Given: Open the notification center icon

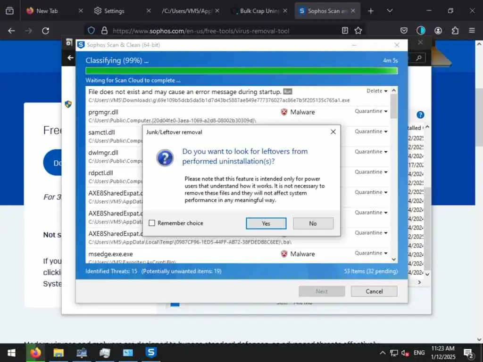Looking at the screenshot, I should (468, 354).
